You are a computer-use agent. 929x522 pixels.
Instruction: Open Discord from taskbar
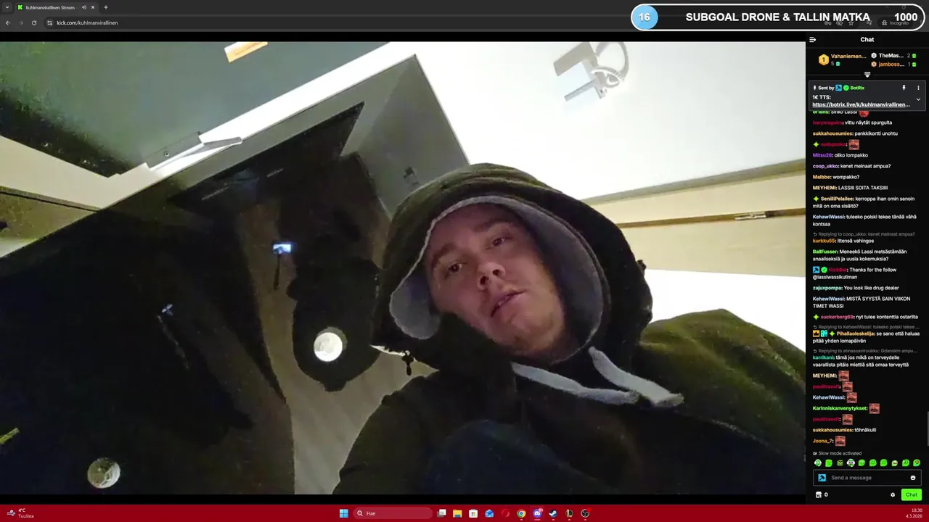537,513
